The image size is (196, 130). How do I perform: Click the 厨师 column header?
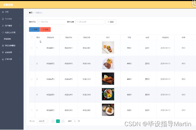147,37
